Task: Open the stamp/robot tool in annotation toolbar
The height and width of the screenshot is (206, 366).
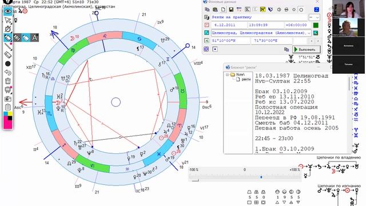Action: click(8, 90)
